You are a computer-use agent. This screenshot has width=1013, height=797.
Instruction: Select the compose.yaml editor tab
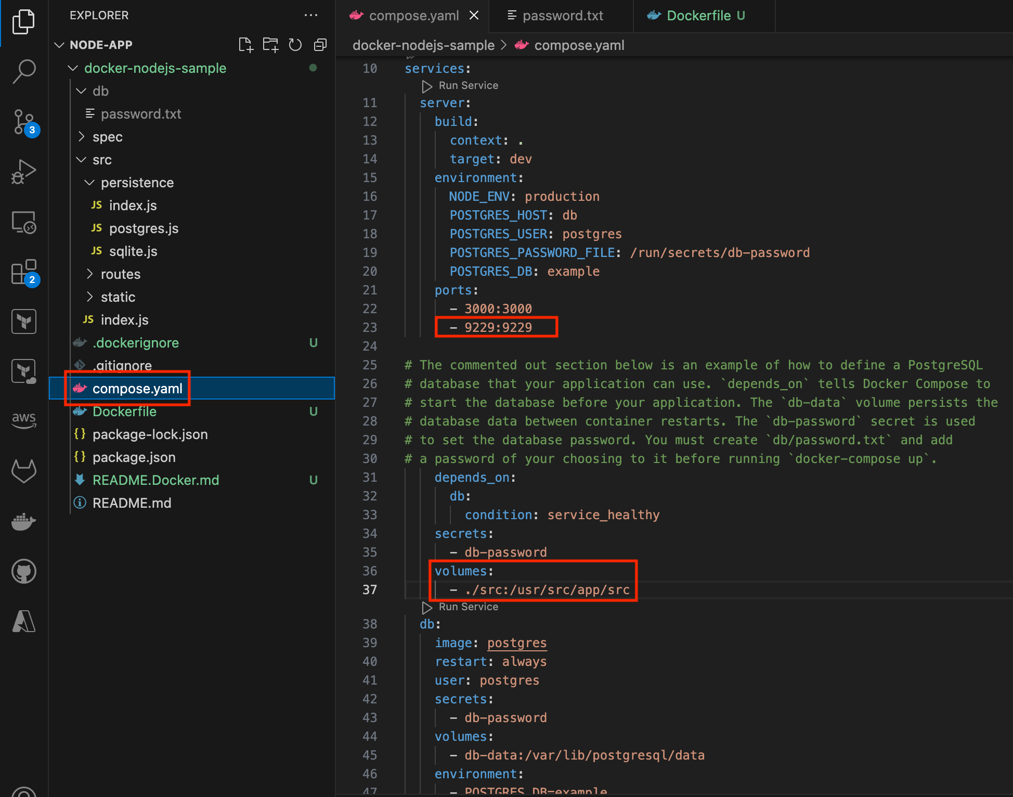(413, 16)
